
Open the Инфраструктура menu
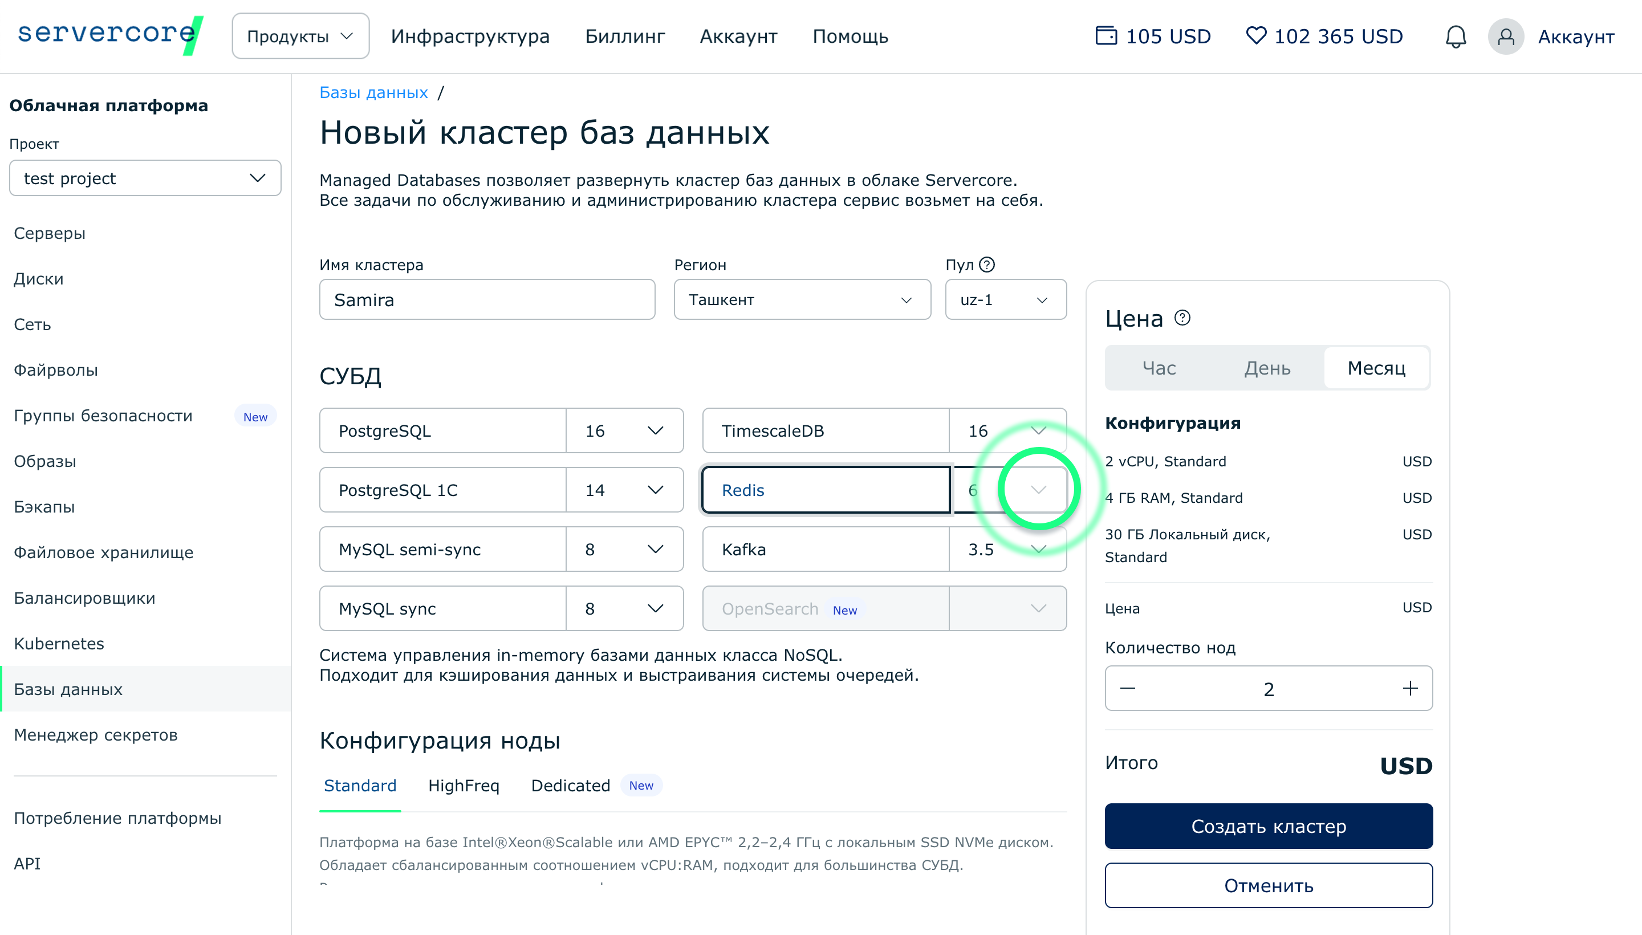(470, 36)
